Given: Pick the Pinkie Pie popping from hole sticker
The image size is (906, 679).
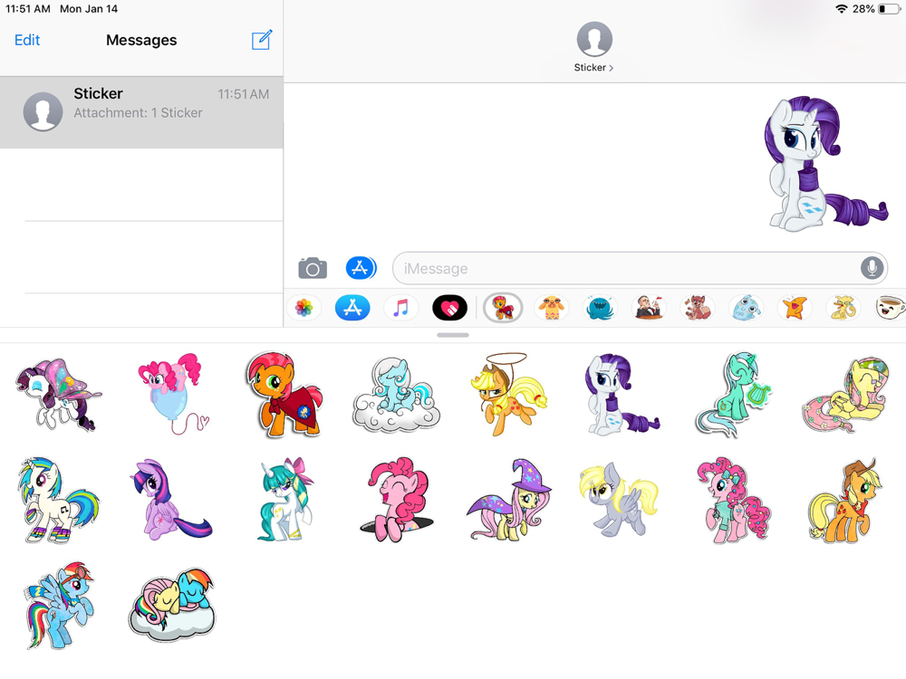Looking at the screenshot, I should coord(397,500).
